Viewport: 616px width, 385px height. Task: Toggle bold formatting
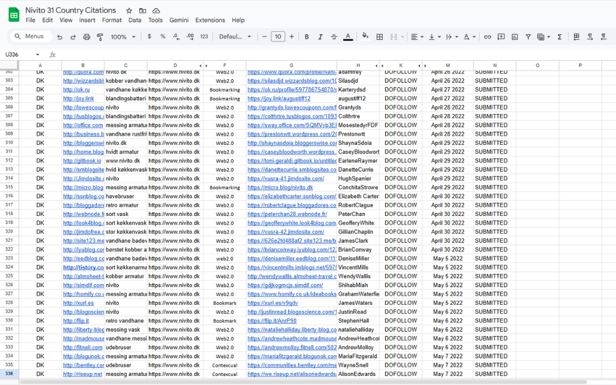click(x=307, y=37)
